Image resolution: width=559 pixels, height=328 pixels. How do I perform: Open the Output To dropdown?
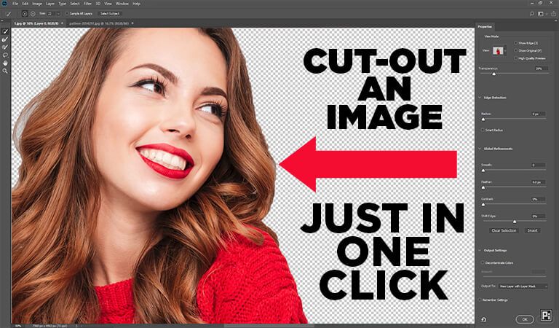(x=523, y=286)
